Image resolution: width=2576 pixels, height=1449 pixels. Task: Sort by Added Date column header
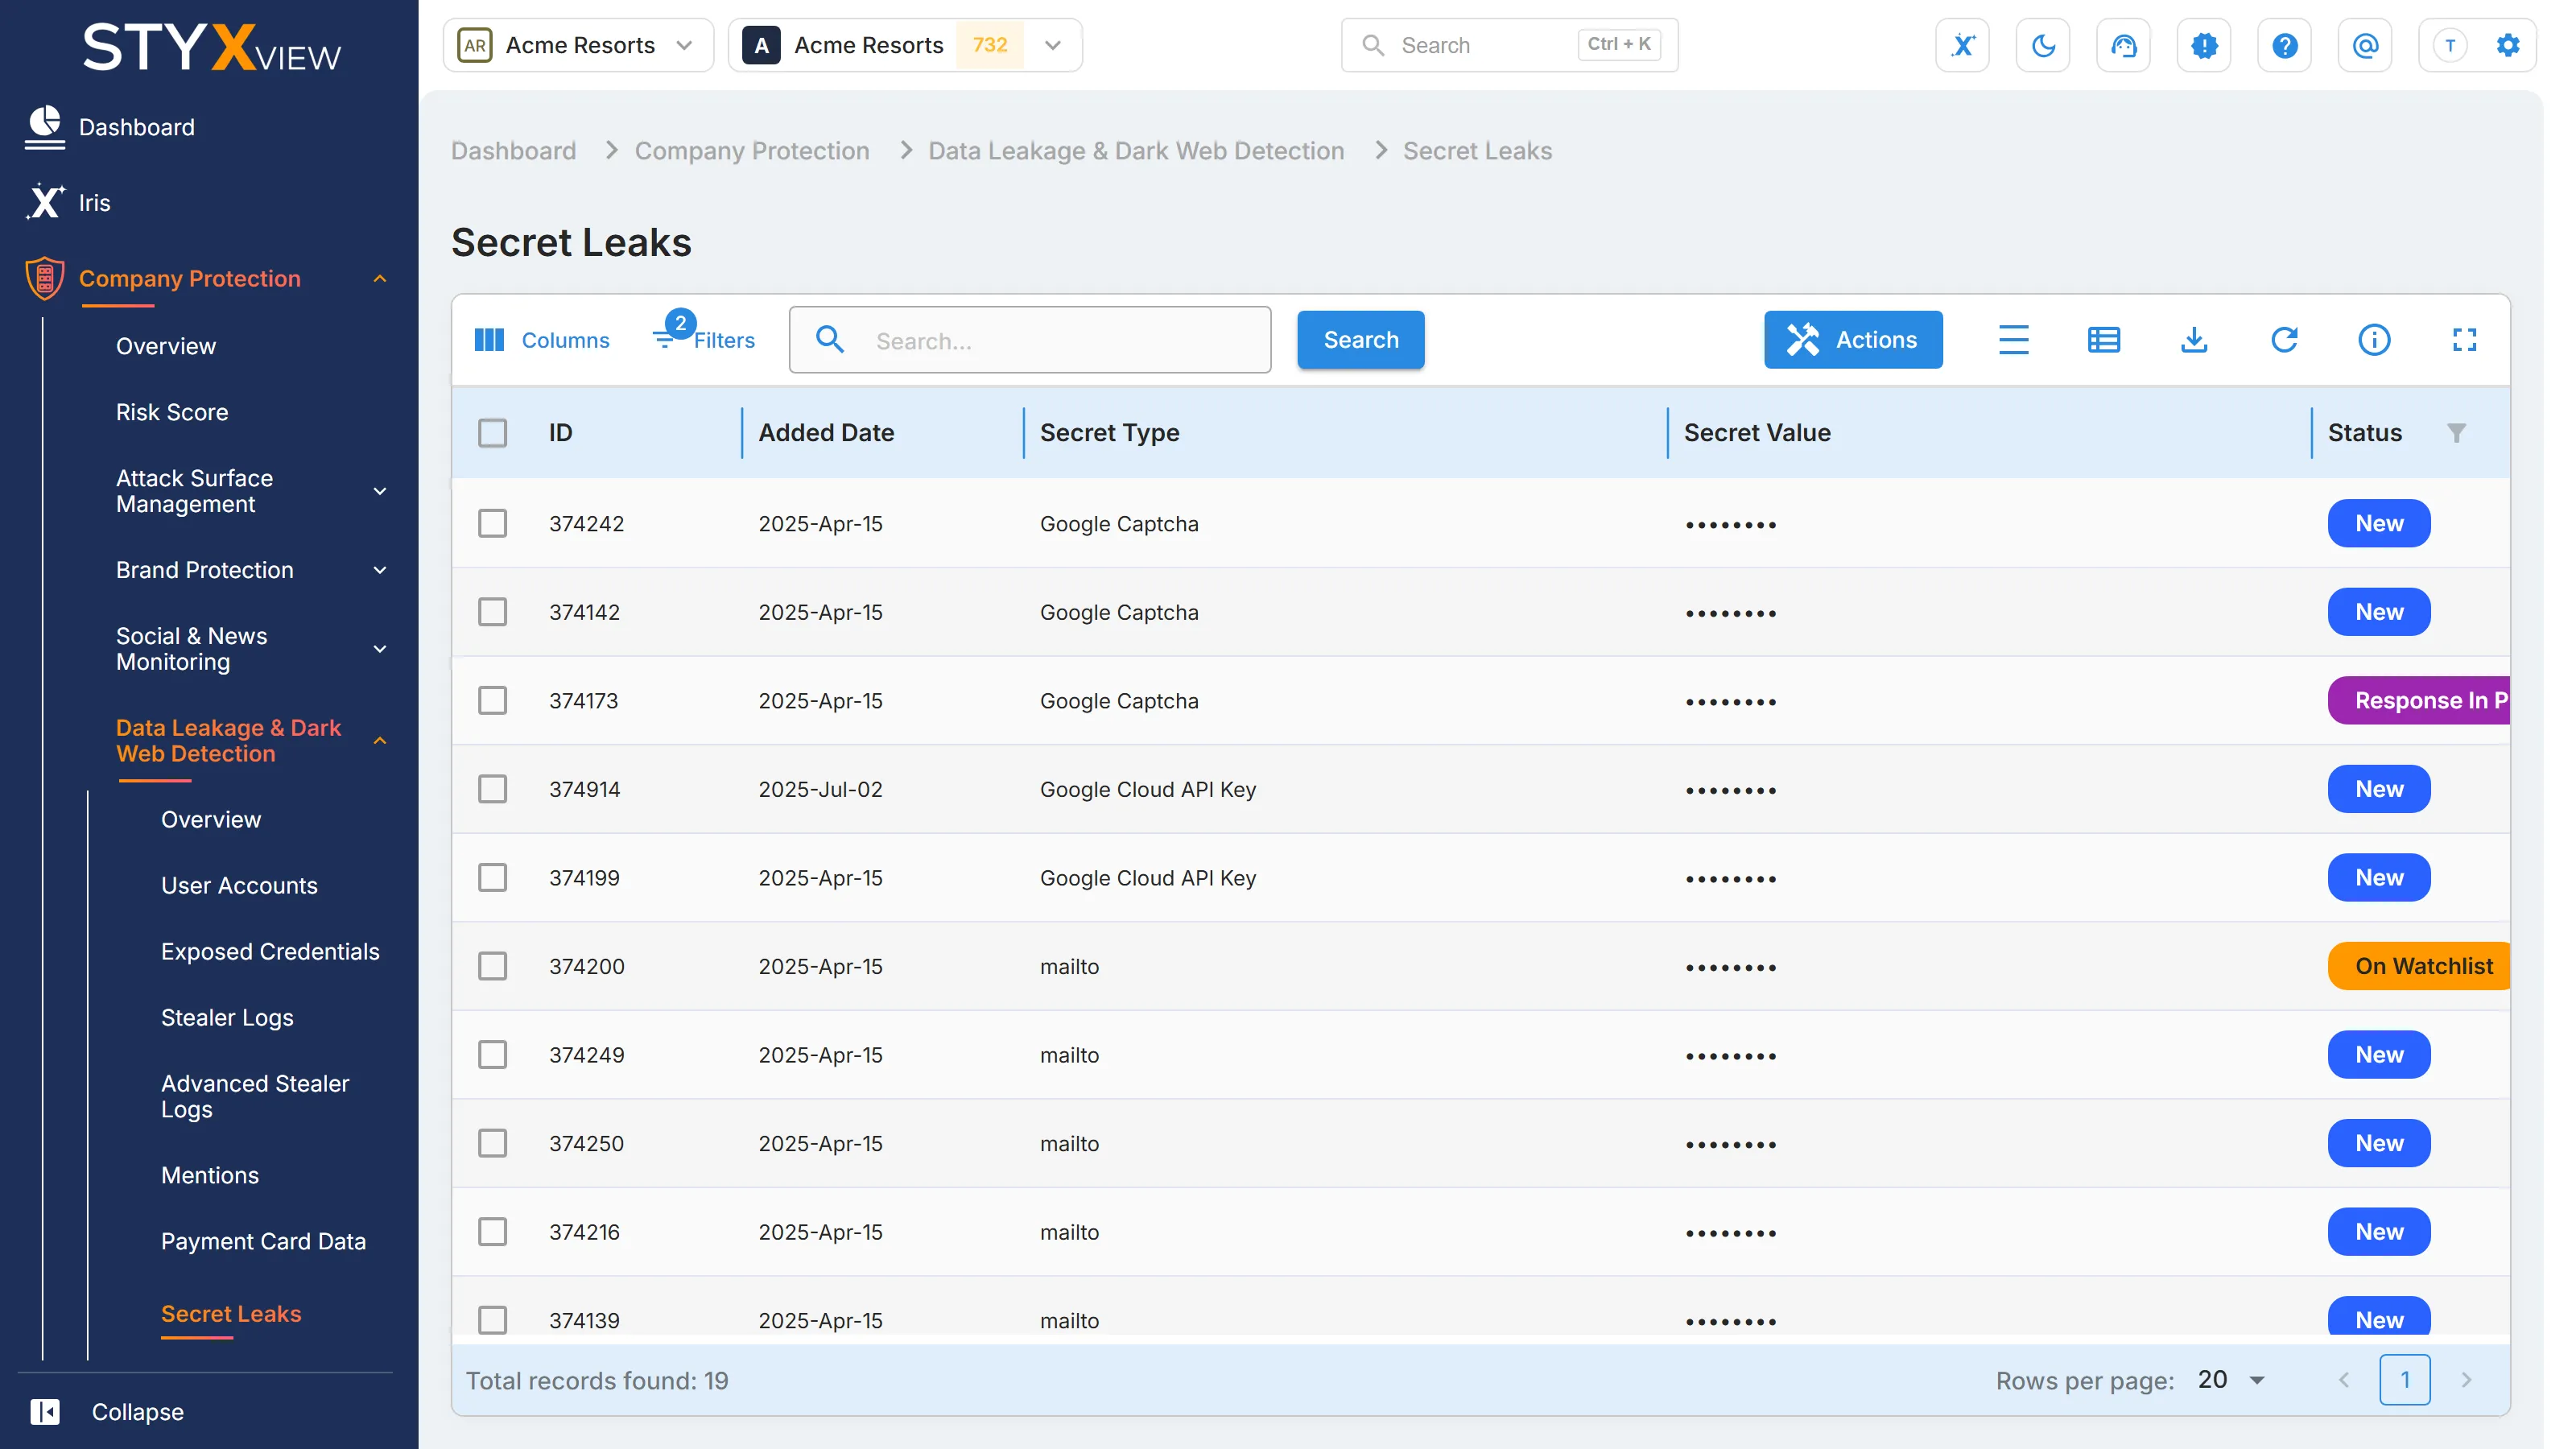click(x=826, y=432)
